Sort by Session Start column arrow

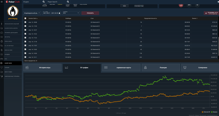[x=37, y=18]
